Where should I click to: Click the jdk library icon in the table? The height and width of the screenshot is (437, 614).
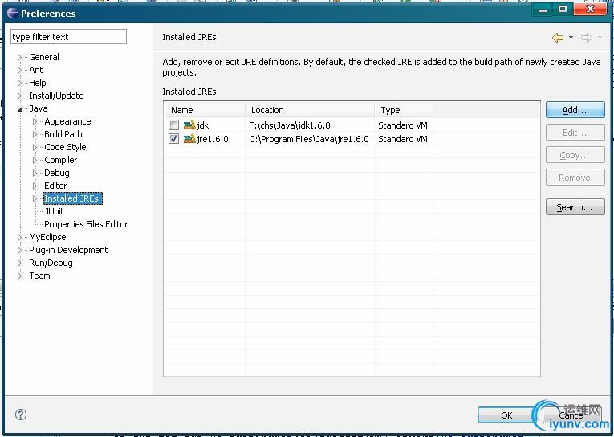[x=189, y=125]
